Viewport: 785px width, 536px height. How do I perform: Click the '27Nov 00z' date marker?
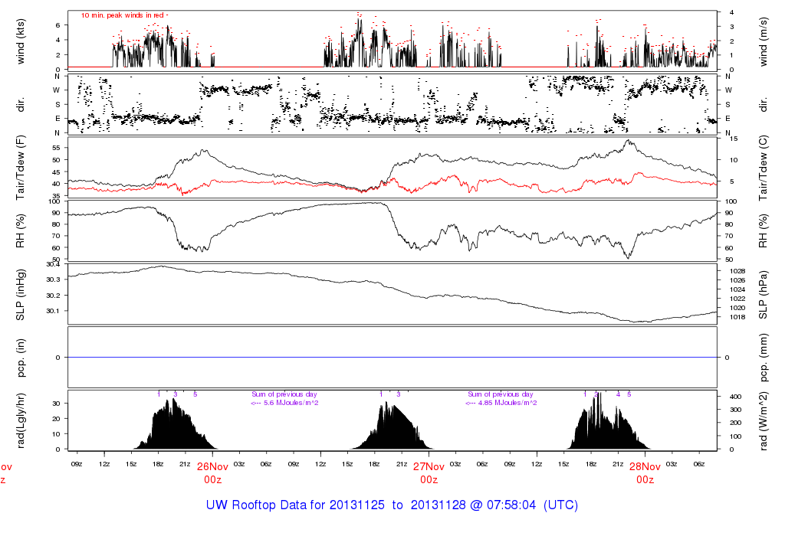pos(429,472)
